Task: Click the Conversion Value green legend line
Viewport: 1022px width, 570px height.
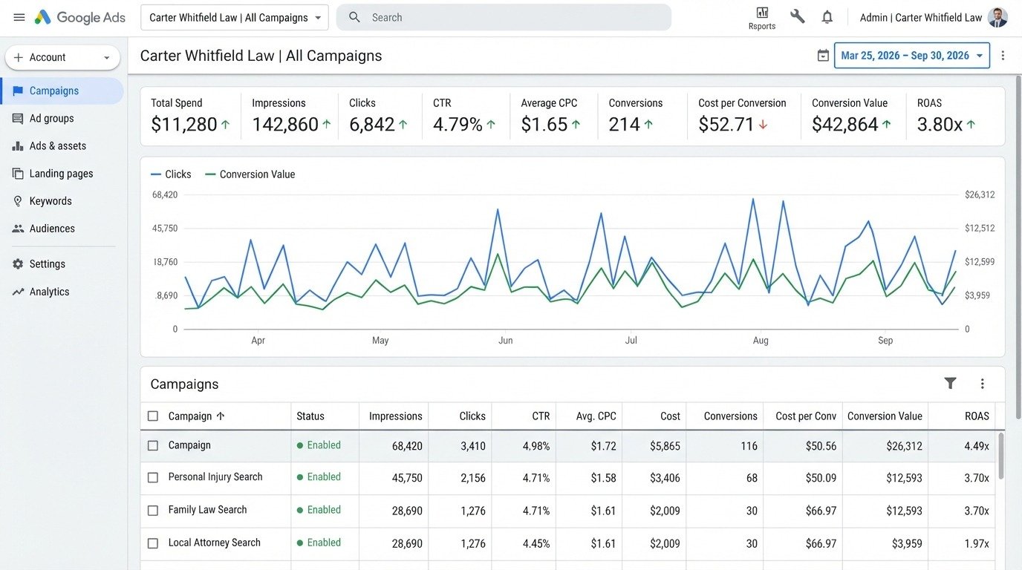Action: (210, 174)
